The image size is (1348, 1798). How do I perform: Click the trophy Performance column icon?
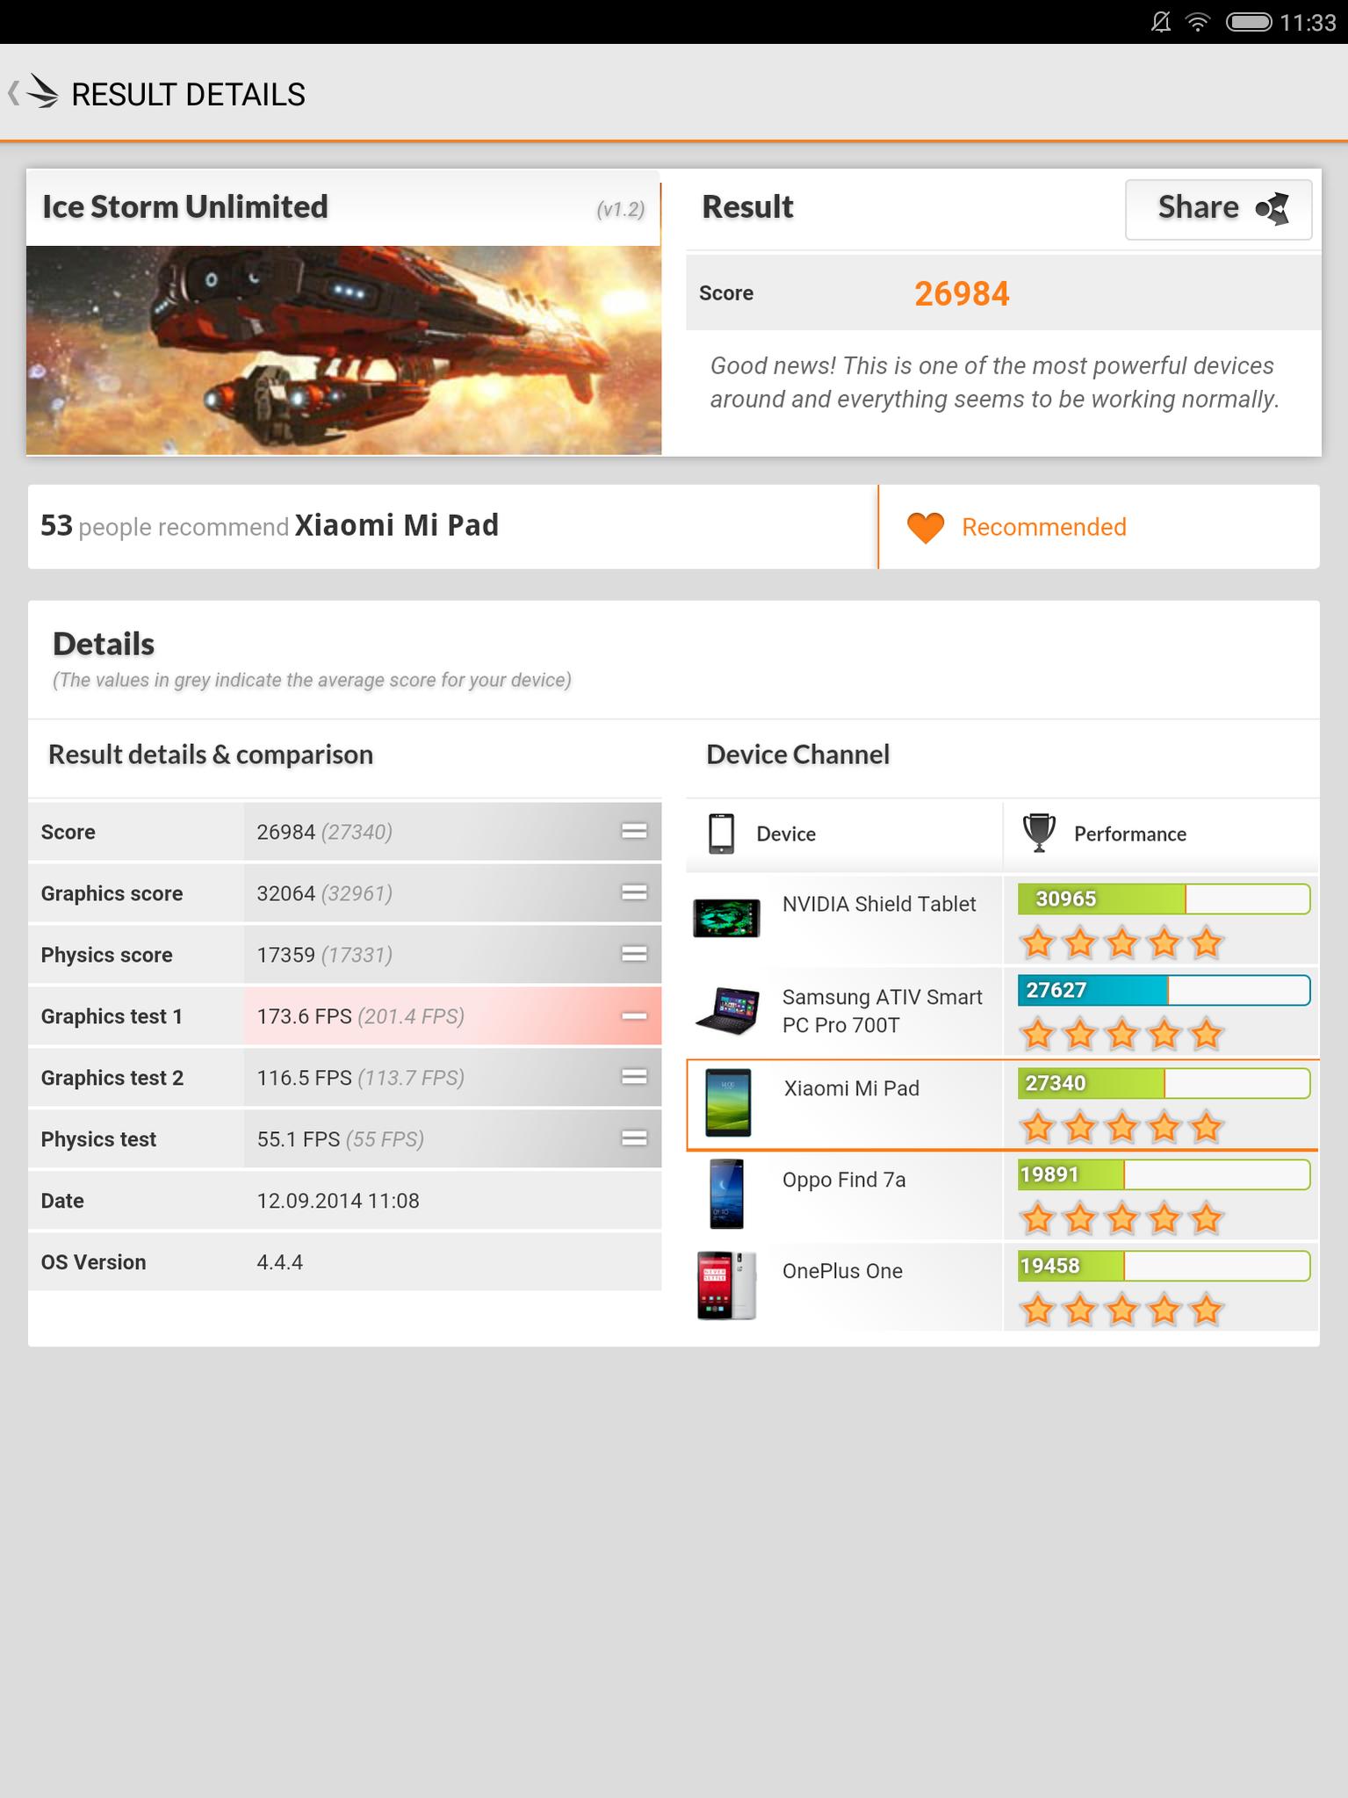(1038, 834)
